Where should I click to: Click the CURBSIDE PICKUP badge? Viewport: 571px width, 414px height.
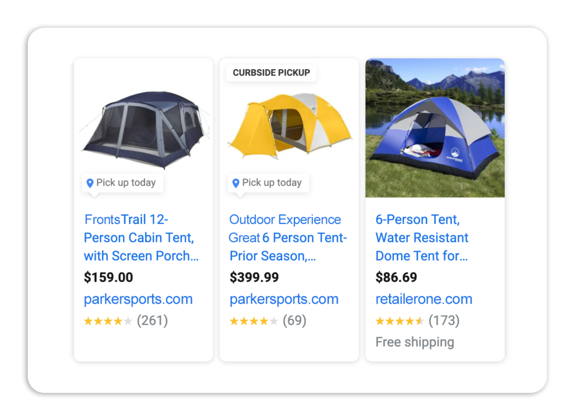(x=272, y=73)
